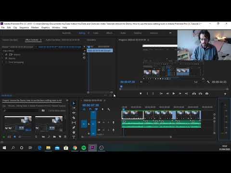The height and width of the screenshot is (173, 231).
Task: Export frame with the camera icon
Action: (x=207, y=94)
